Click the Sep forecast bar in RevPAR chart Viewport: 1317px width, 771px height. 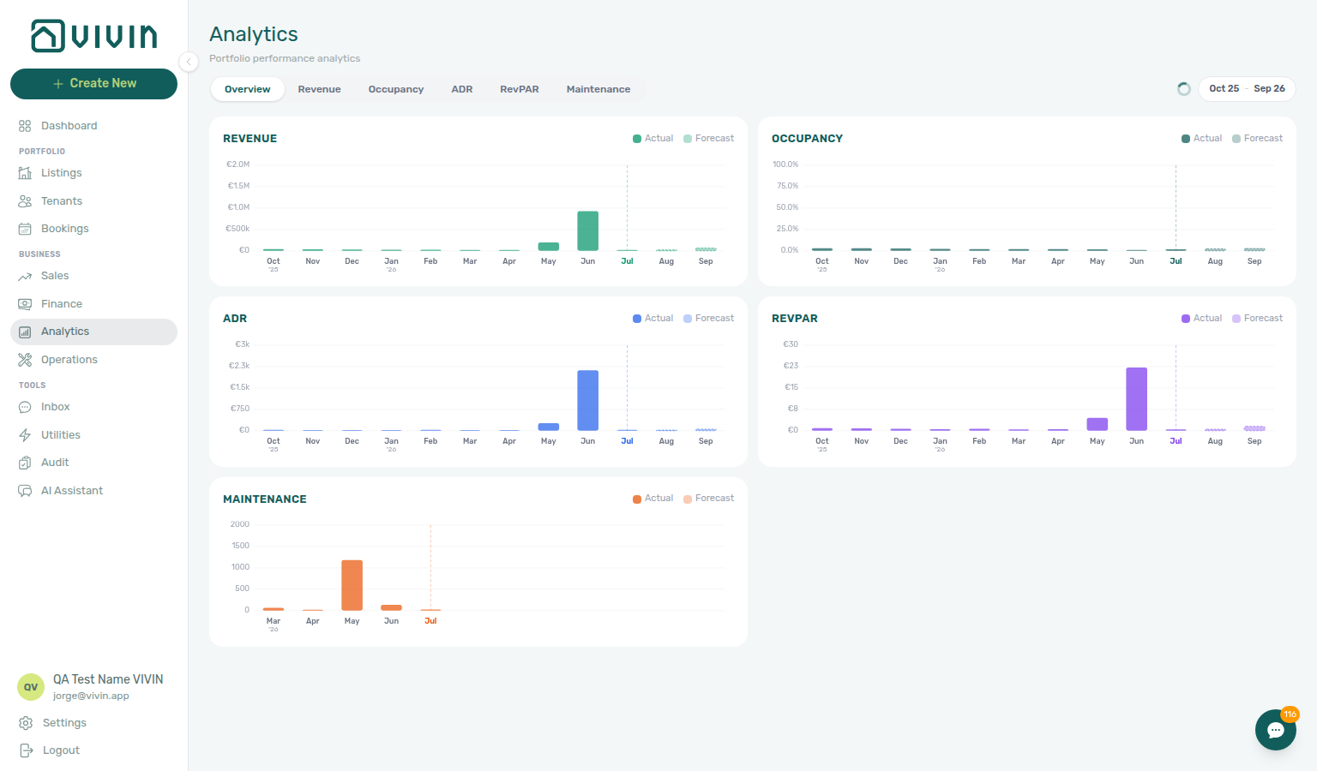(1255, 428)
